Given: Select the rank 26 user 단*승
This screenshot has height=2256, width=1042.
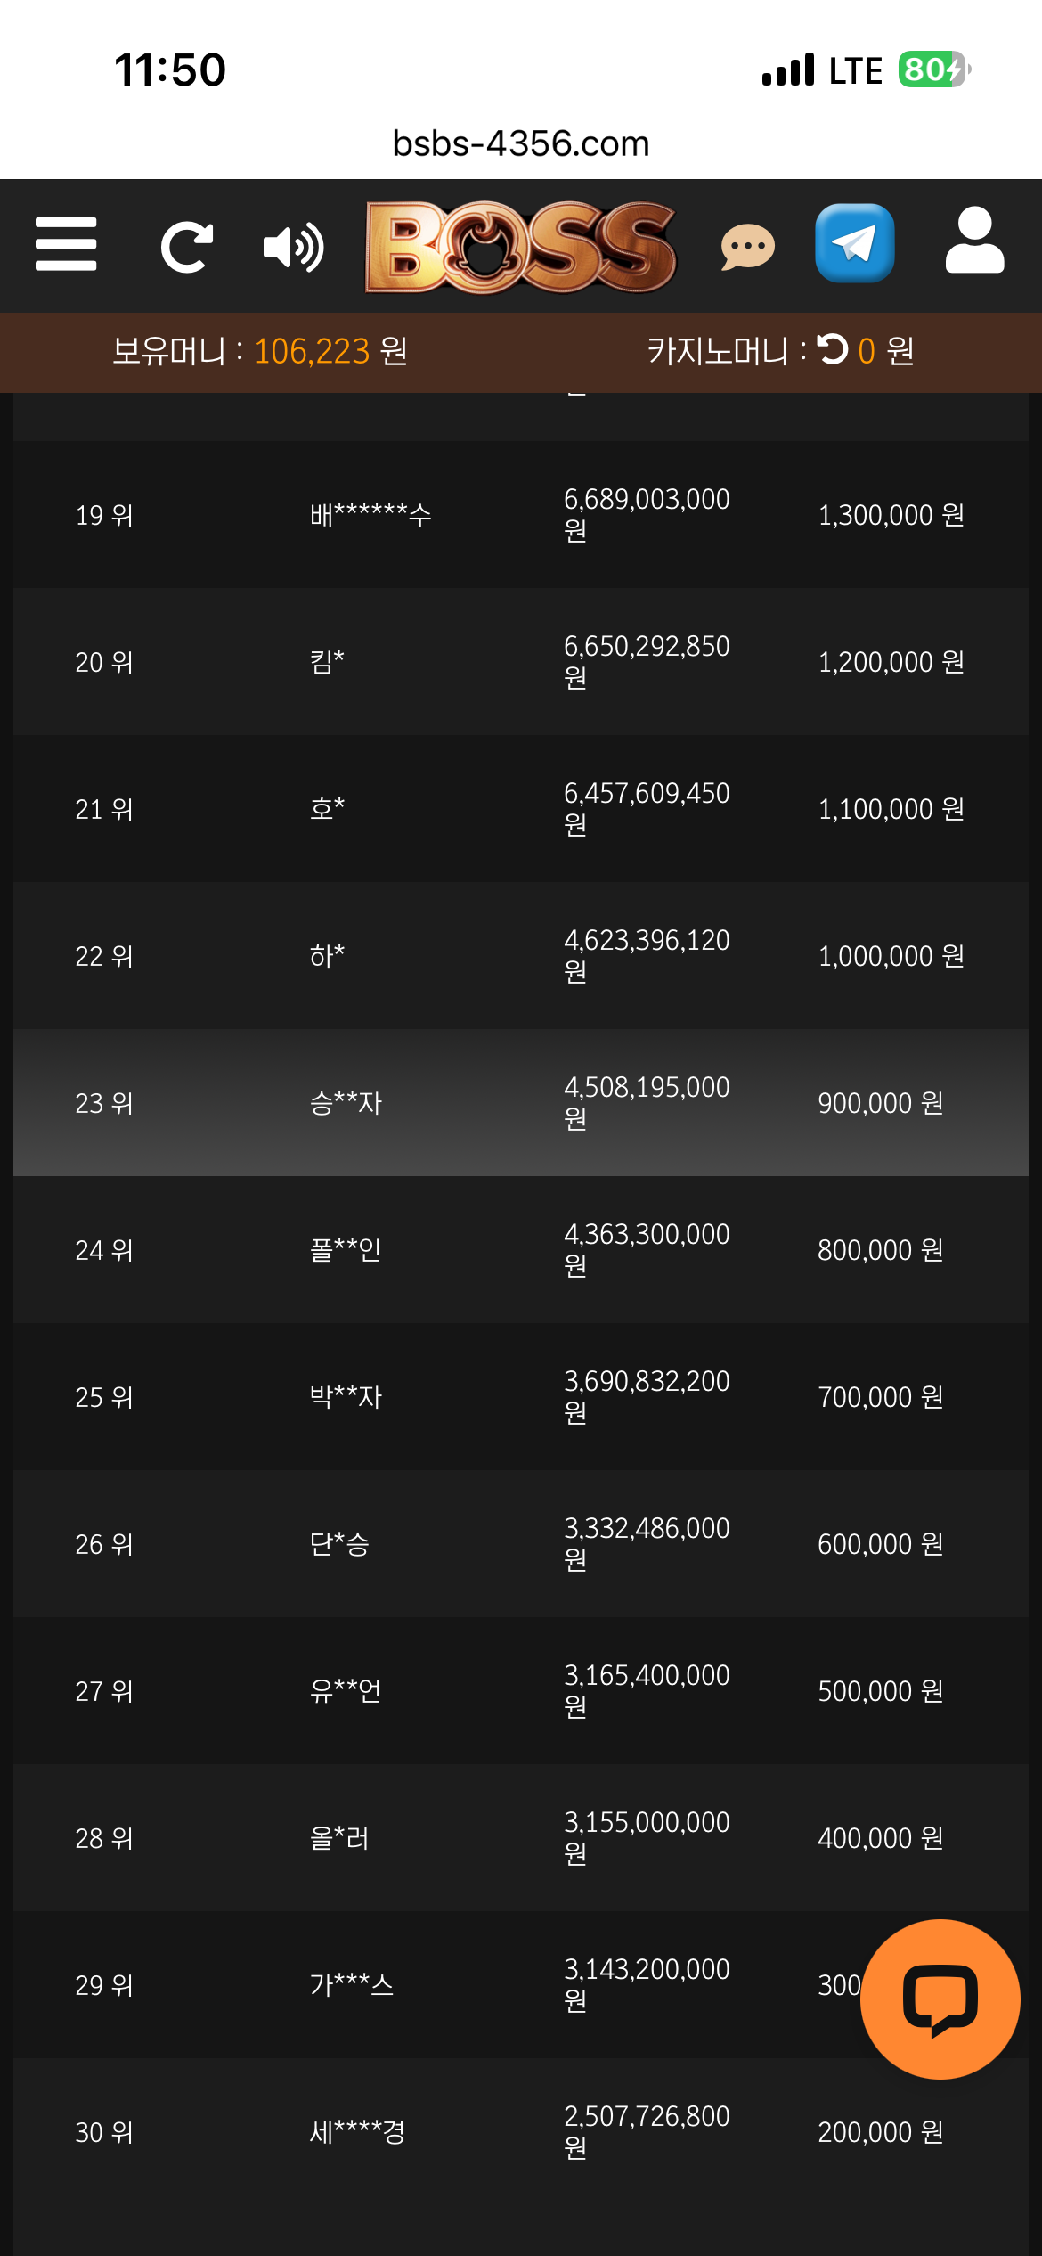Looking at the screenshot, I should (339, 1543).
